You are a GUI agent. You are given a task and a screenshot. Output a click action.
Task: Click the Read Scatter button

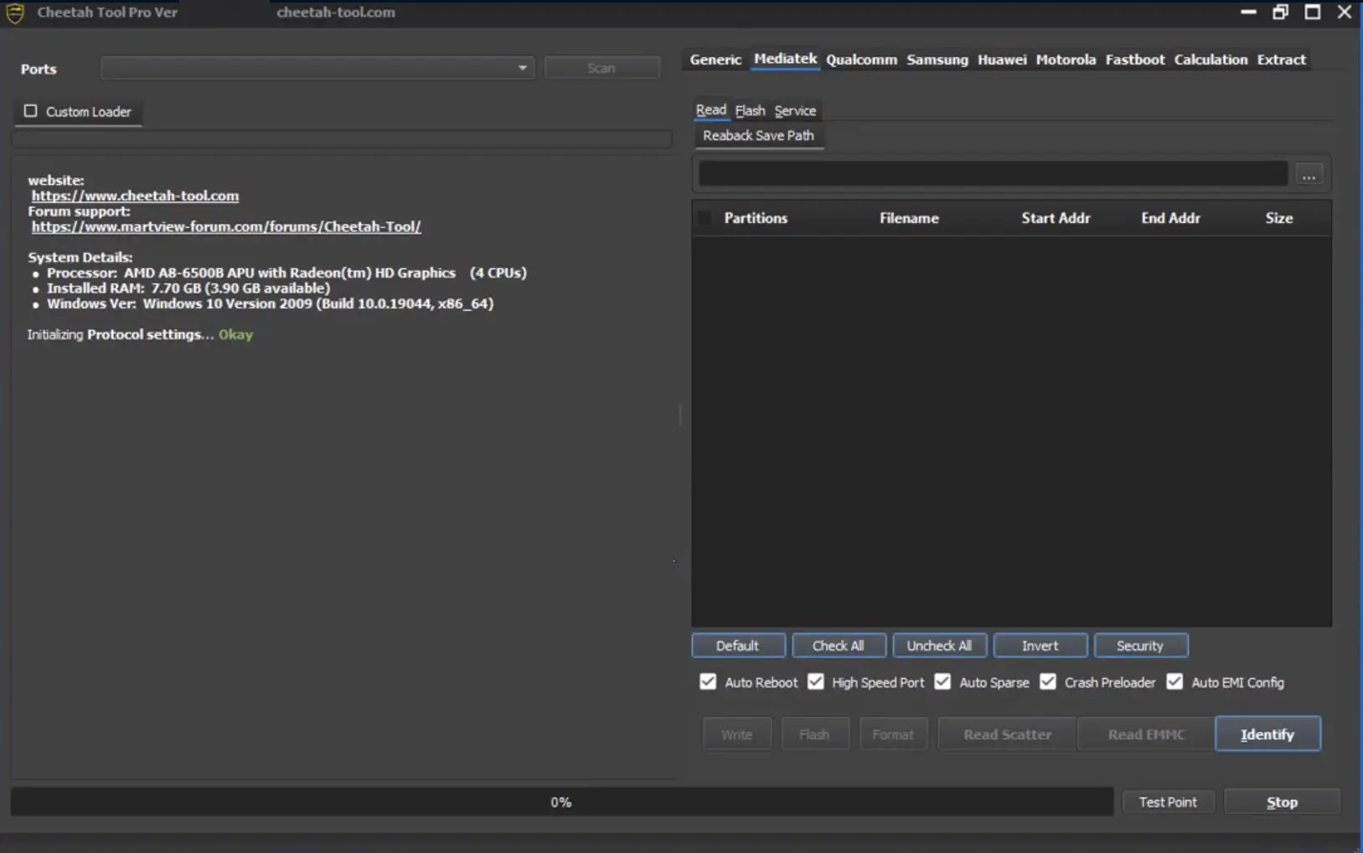pos(1007,734)
